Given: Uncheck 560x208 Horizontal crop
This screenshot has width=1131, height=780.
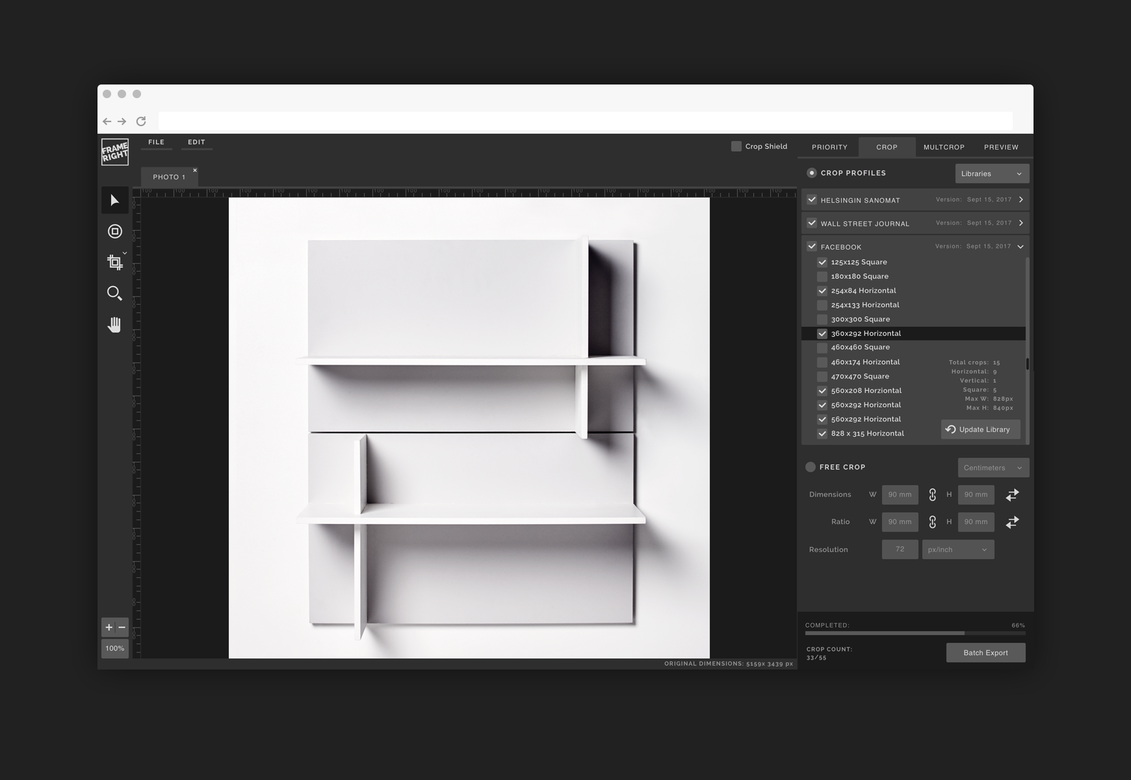Looking at the screenshot, I should click(822, 391).
